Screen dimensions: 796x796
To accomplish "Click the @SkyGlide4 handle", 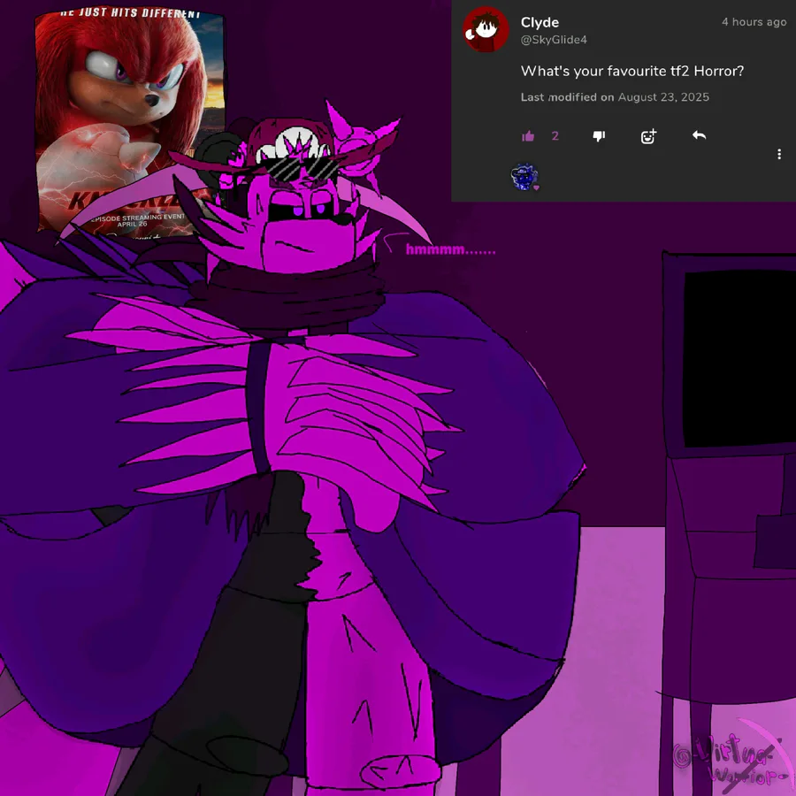I will coord(554,40).
